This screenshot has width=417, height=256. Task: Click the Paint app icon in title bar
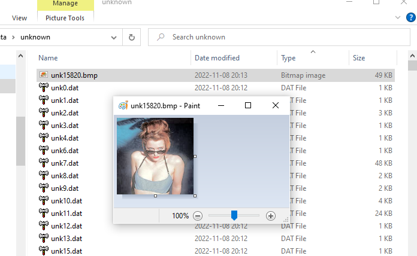pos(123,105)
